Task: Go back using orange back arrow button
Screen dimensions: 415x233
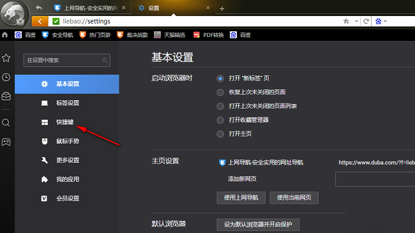Action: (x=40, y=21)
